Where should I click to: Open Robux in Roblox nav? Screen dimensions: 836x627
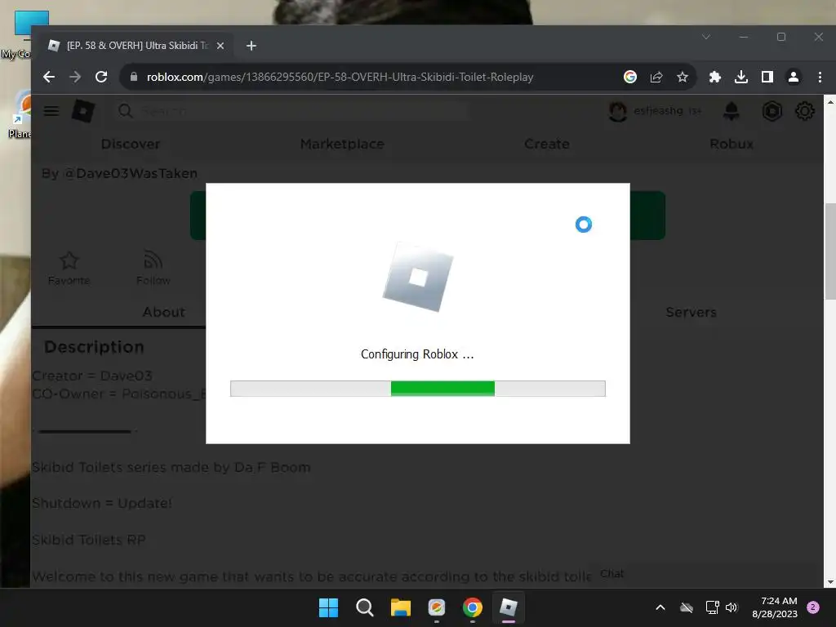tap(731, 144)
